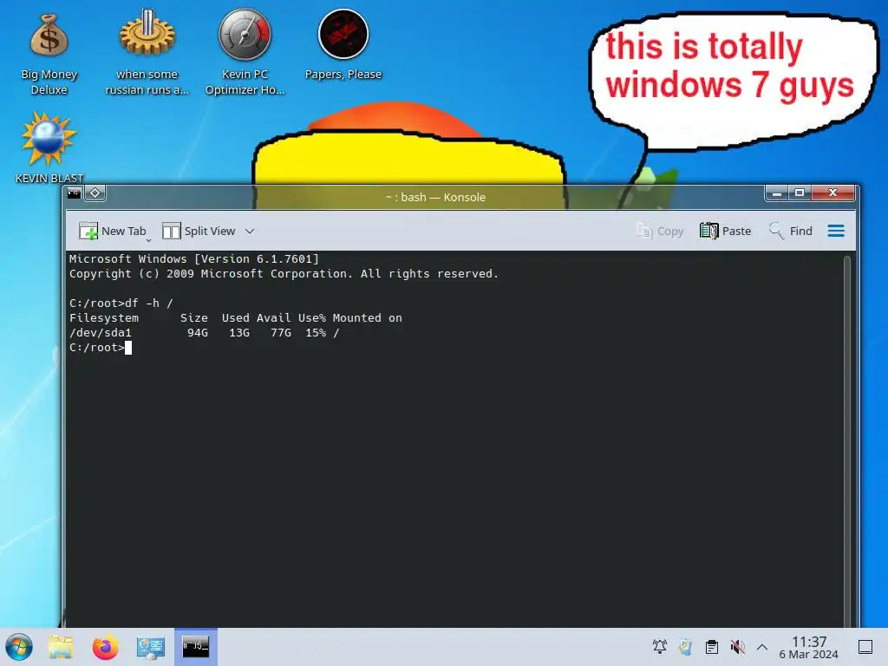Open the file manager taskbar icon
The height and width of the screenshot is (666, 888).
coord(61,647)
